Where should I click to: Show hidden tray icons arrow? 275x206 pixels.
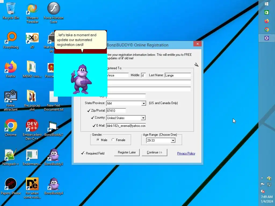point(262,178)
